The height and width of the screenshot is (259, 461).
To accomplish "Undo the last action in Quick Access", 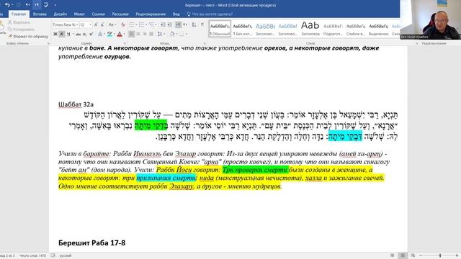I will (x=7, y=5).
